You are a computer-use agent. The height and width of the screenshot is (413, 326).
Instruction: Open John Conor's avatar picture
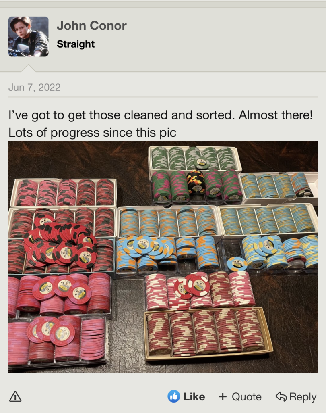[x=29, y=37]
